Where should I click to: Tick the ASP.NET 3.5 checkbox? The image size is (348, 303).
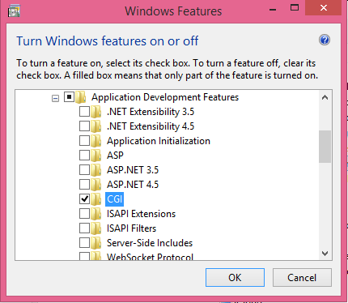click(x=84, y=169)
